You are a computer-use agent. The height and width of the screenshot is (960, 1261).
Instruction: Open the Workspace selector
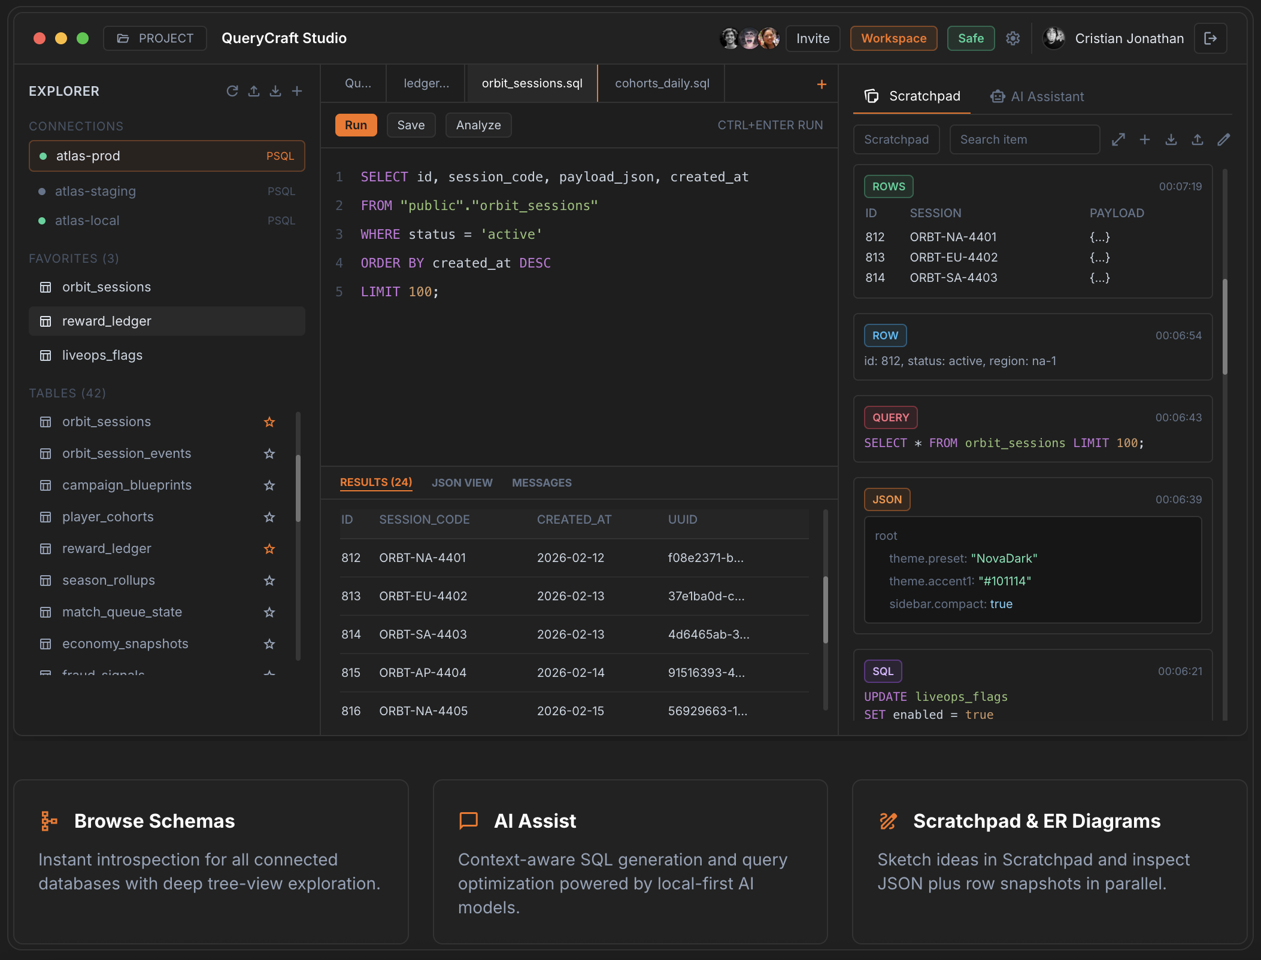click(x=893, y=38)
